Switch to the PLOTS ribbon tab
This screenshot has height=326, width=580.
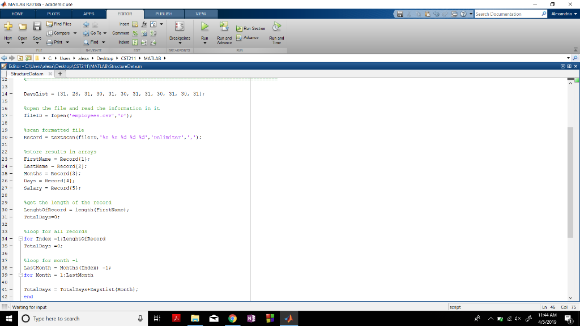53,14
